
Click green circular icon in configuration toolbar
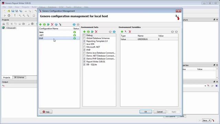pos(44,24)
